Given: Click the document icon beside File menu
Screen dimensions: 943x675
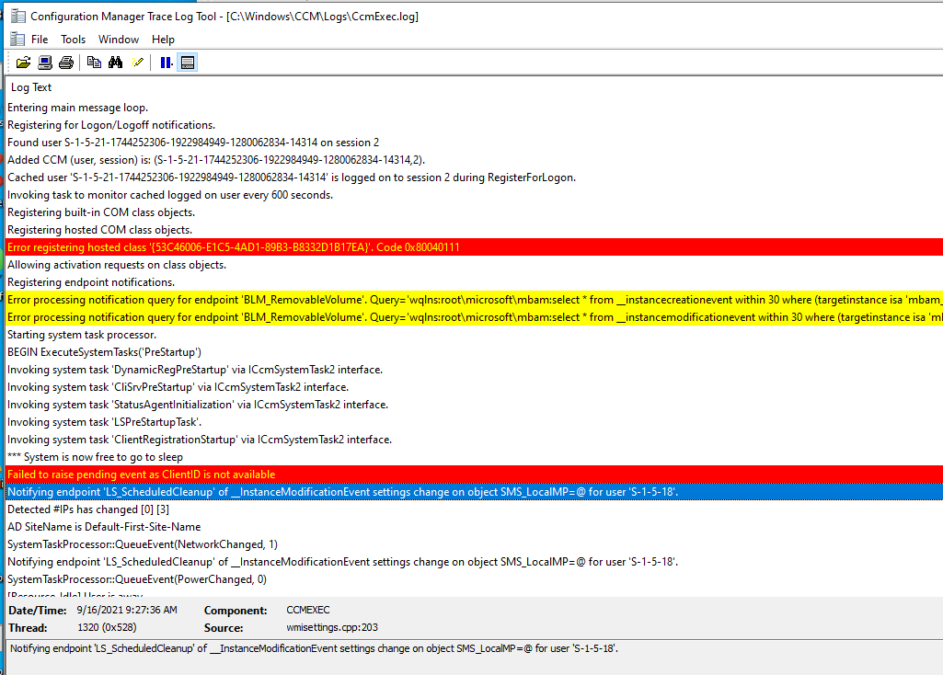Looking at the screenshot, I should [18, 39].
